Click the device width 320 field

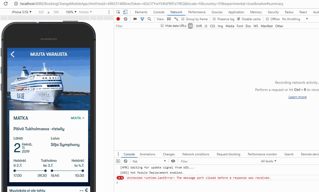coord(41,12)
